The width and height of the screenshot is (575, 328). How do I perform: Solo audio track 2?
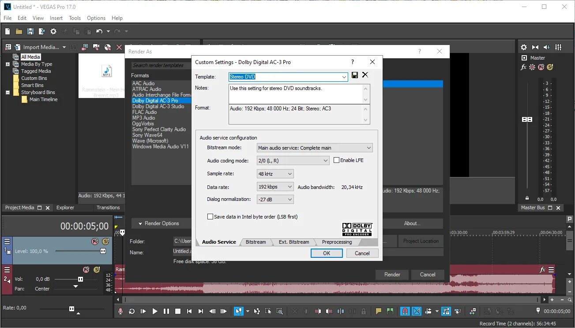pyautogui.click(x=97, y=270)
